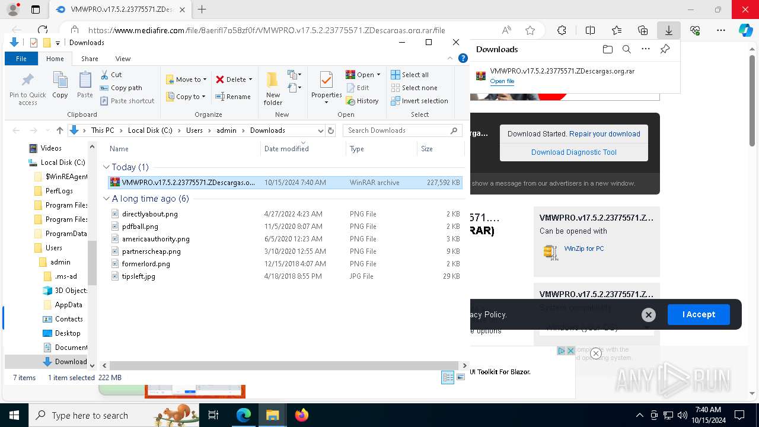This screenshot has width=759, height=427.
Task: Select pdfball.png file
Action: click(x=140, y=227)
